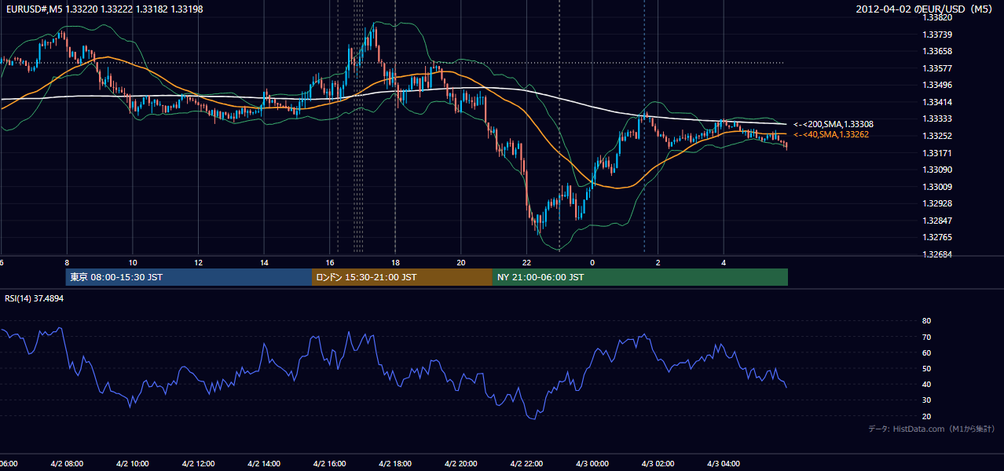Click the 22 hour tick under price chart

pyautogui.click(x=527, y=262)
